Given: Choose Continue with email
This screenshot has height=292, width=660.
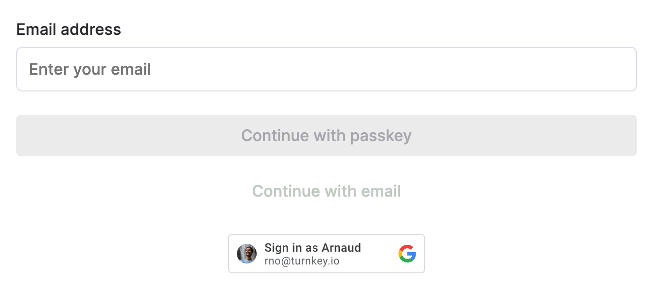Looking at the screenshot, I should click(327, 191).
